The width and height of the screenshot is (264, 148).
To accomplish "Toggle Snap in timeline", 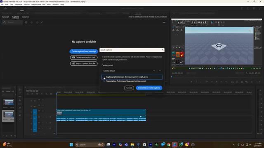I will 32,94.
